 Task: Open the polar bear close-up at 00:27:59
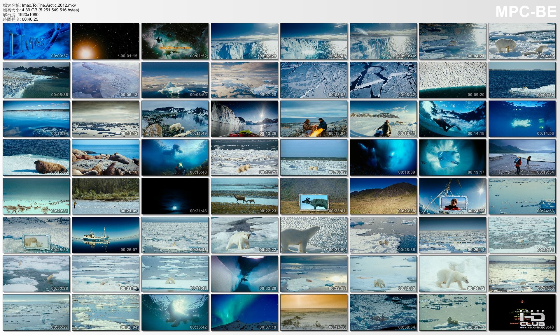(x=314, y=235)
